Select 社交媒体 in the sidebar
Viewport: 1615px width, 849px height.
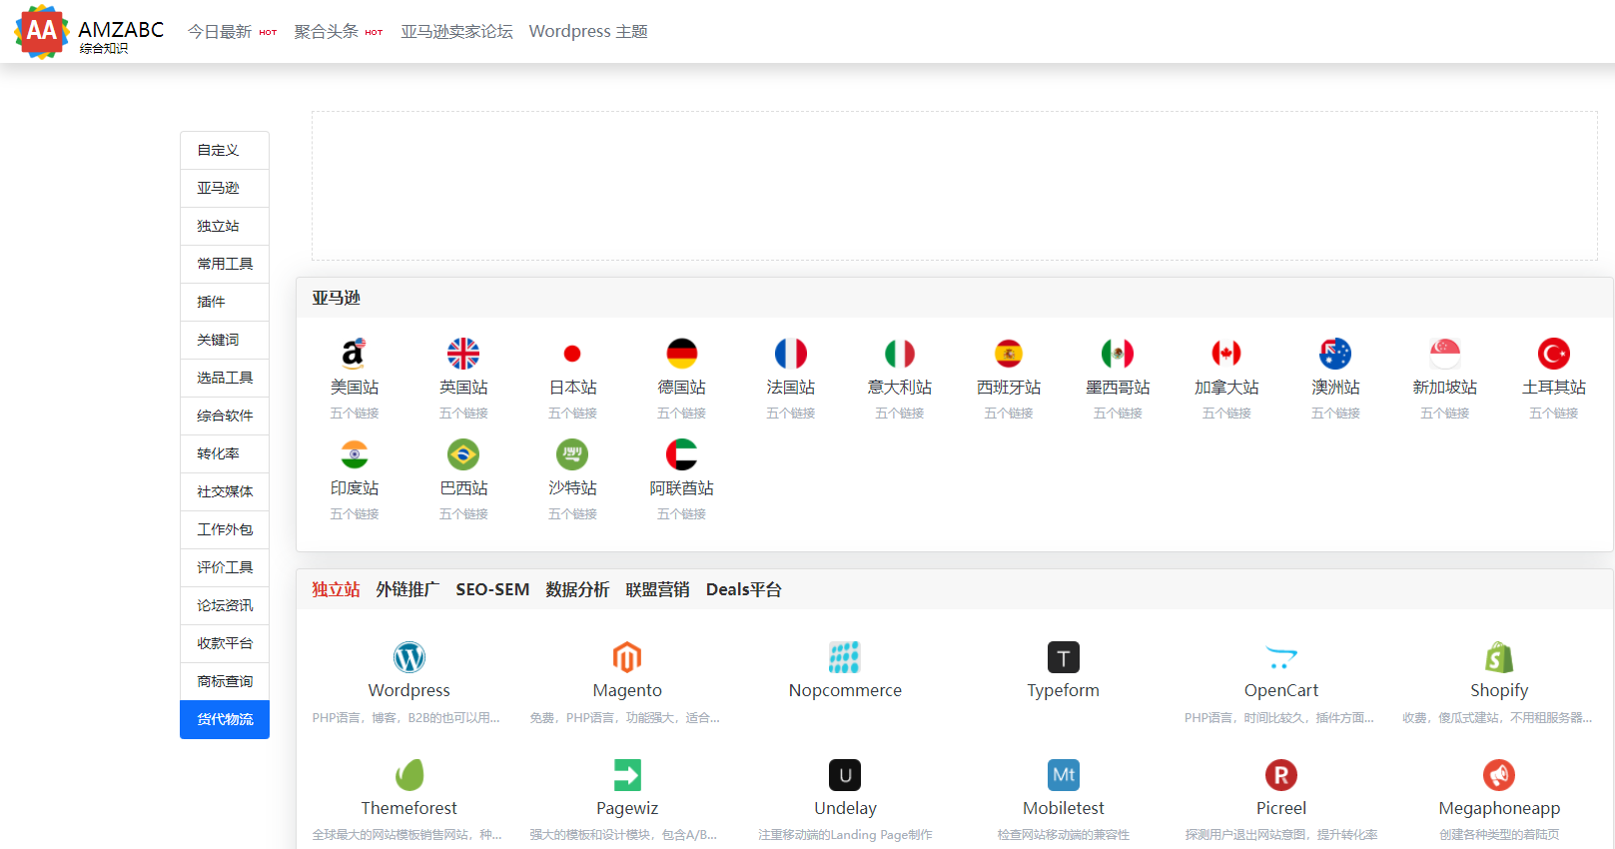point(225,492)
